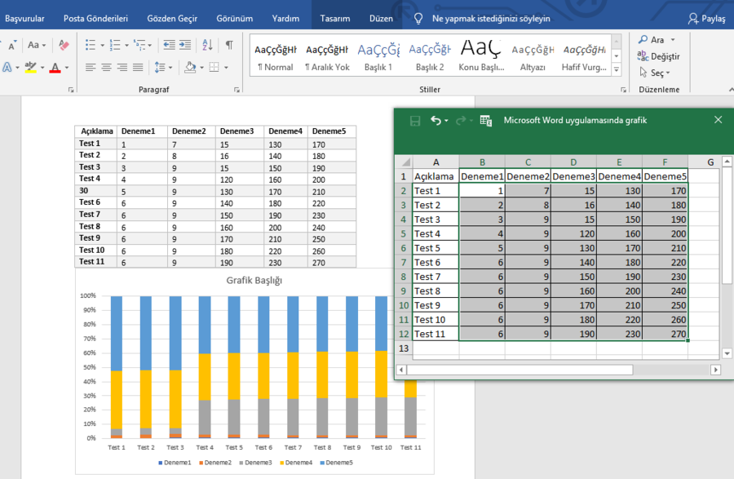Toggle the justify alignment icon
734x479 pixels.
point(138,68)
